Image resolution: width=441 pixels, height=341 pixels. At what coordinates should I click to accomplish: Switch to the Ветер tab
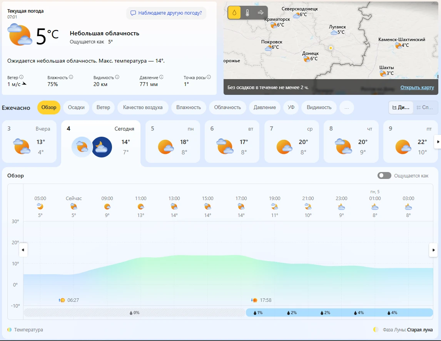[103, 108]
